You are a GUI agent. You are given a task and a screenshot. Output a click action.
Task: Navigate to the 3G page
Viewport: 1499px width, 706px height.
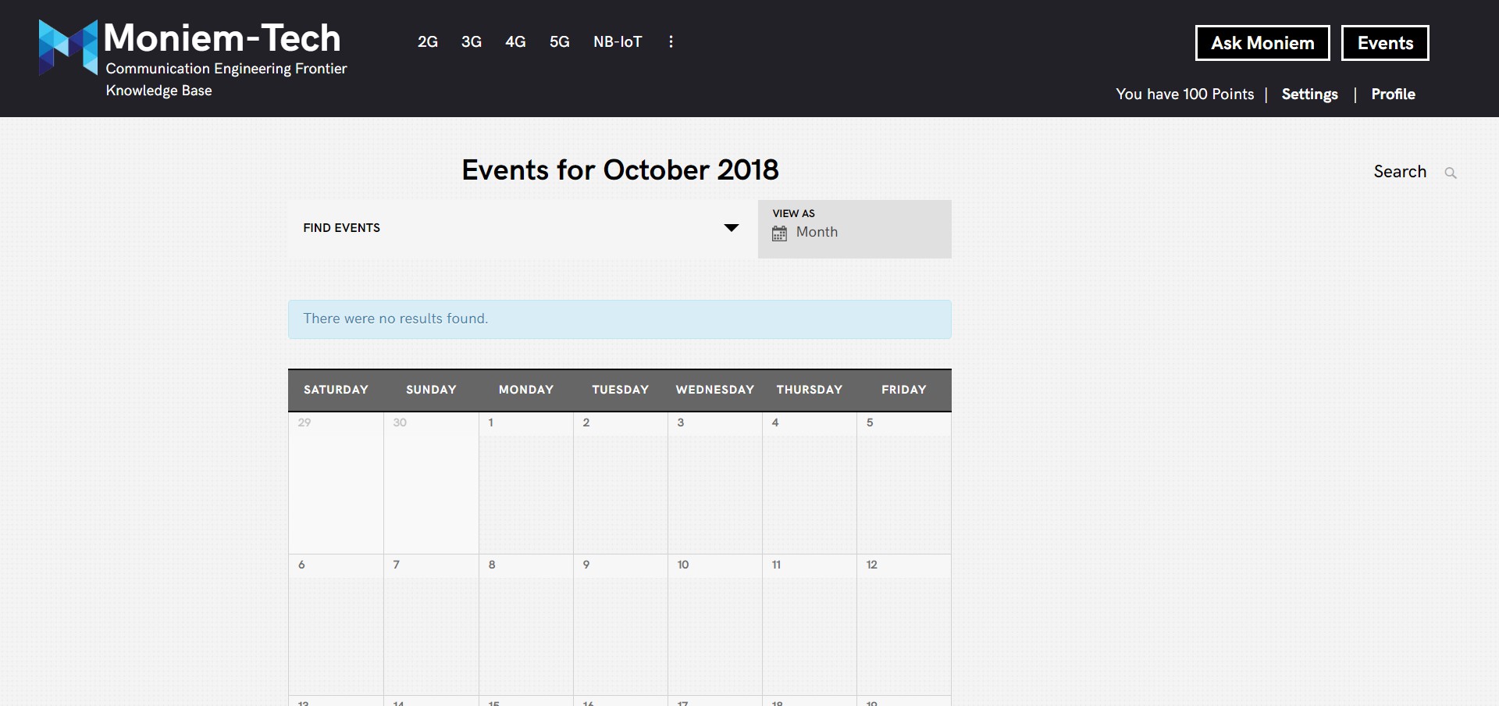point(472,42)
